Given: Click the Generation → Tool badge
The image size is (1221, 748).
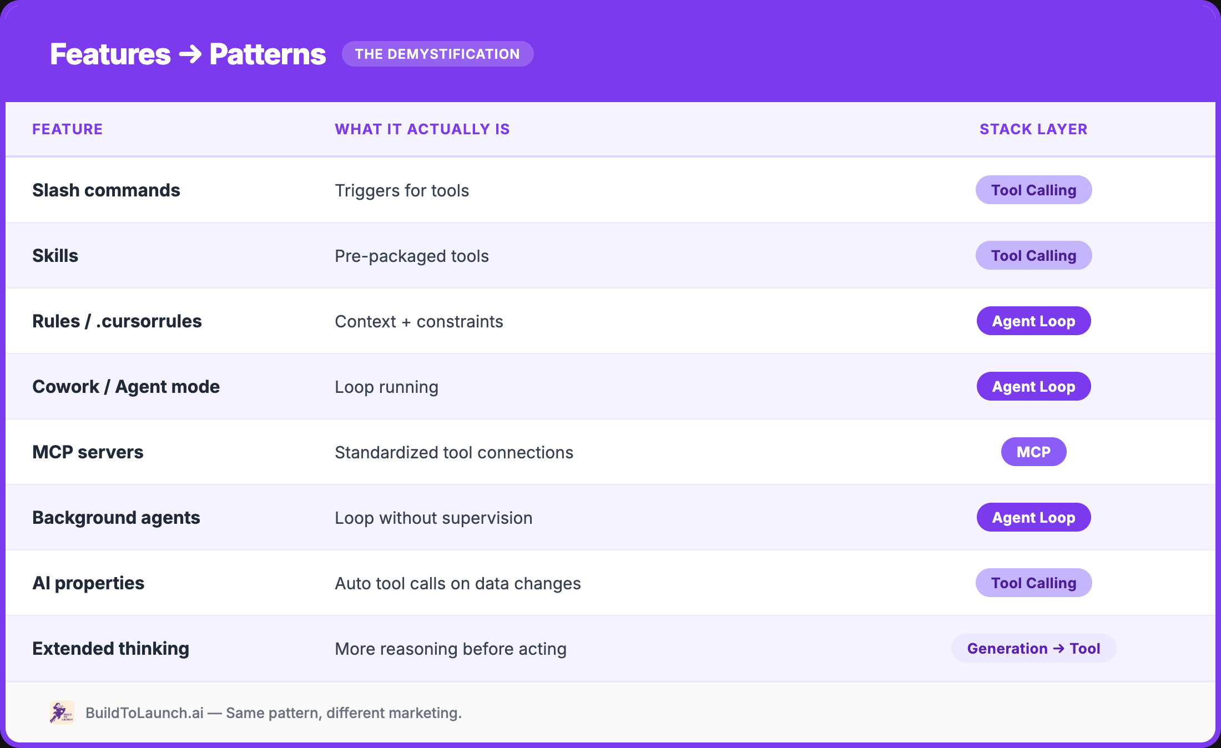Looking at the screenshot, I should 1033,649.
